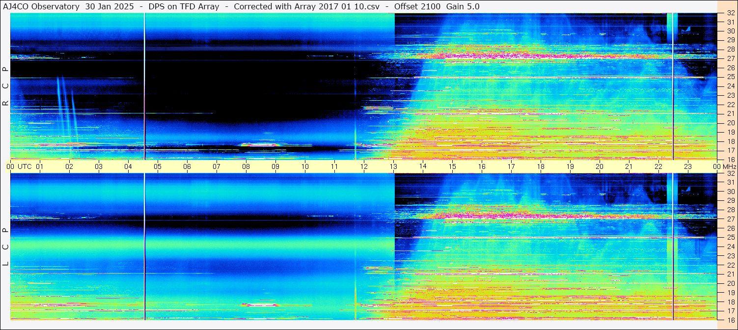Click the vertical "L C P" panel label
This screenshot has height=330, width=738.
tap(6, 247)
